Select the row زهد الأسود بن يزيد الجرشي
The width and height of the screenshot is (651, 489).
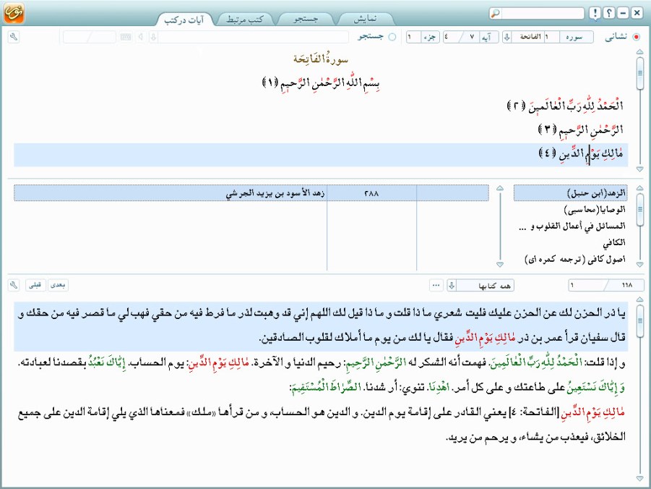[x=251, y=193]
